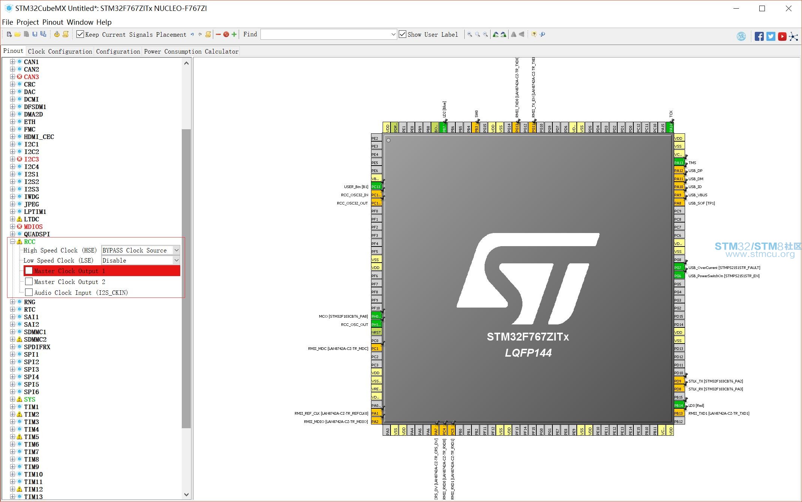Expand all tree nodes with green plus
The height and width of the screenshot is (502, 802).
click(234, 34)
